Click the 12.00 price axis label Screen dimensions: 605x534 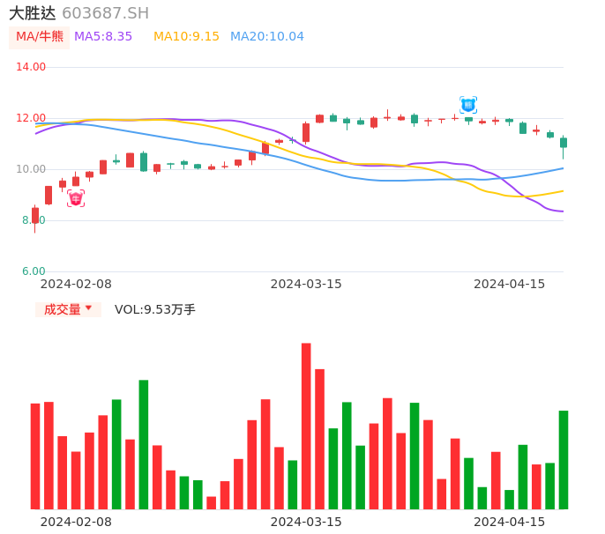tap(31, 118)
